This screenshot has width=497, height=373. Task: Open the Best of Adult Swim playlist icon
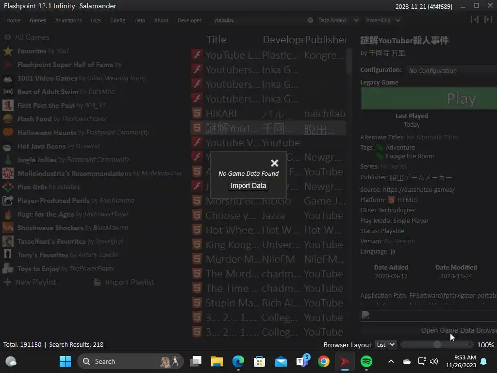coord(8,92)
